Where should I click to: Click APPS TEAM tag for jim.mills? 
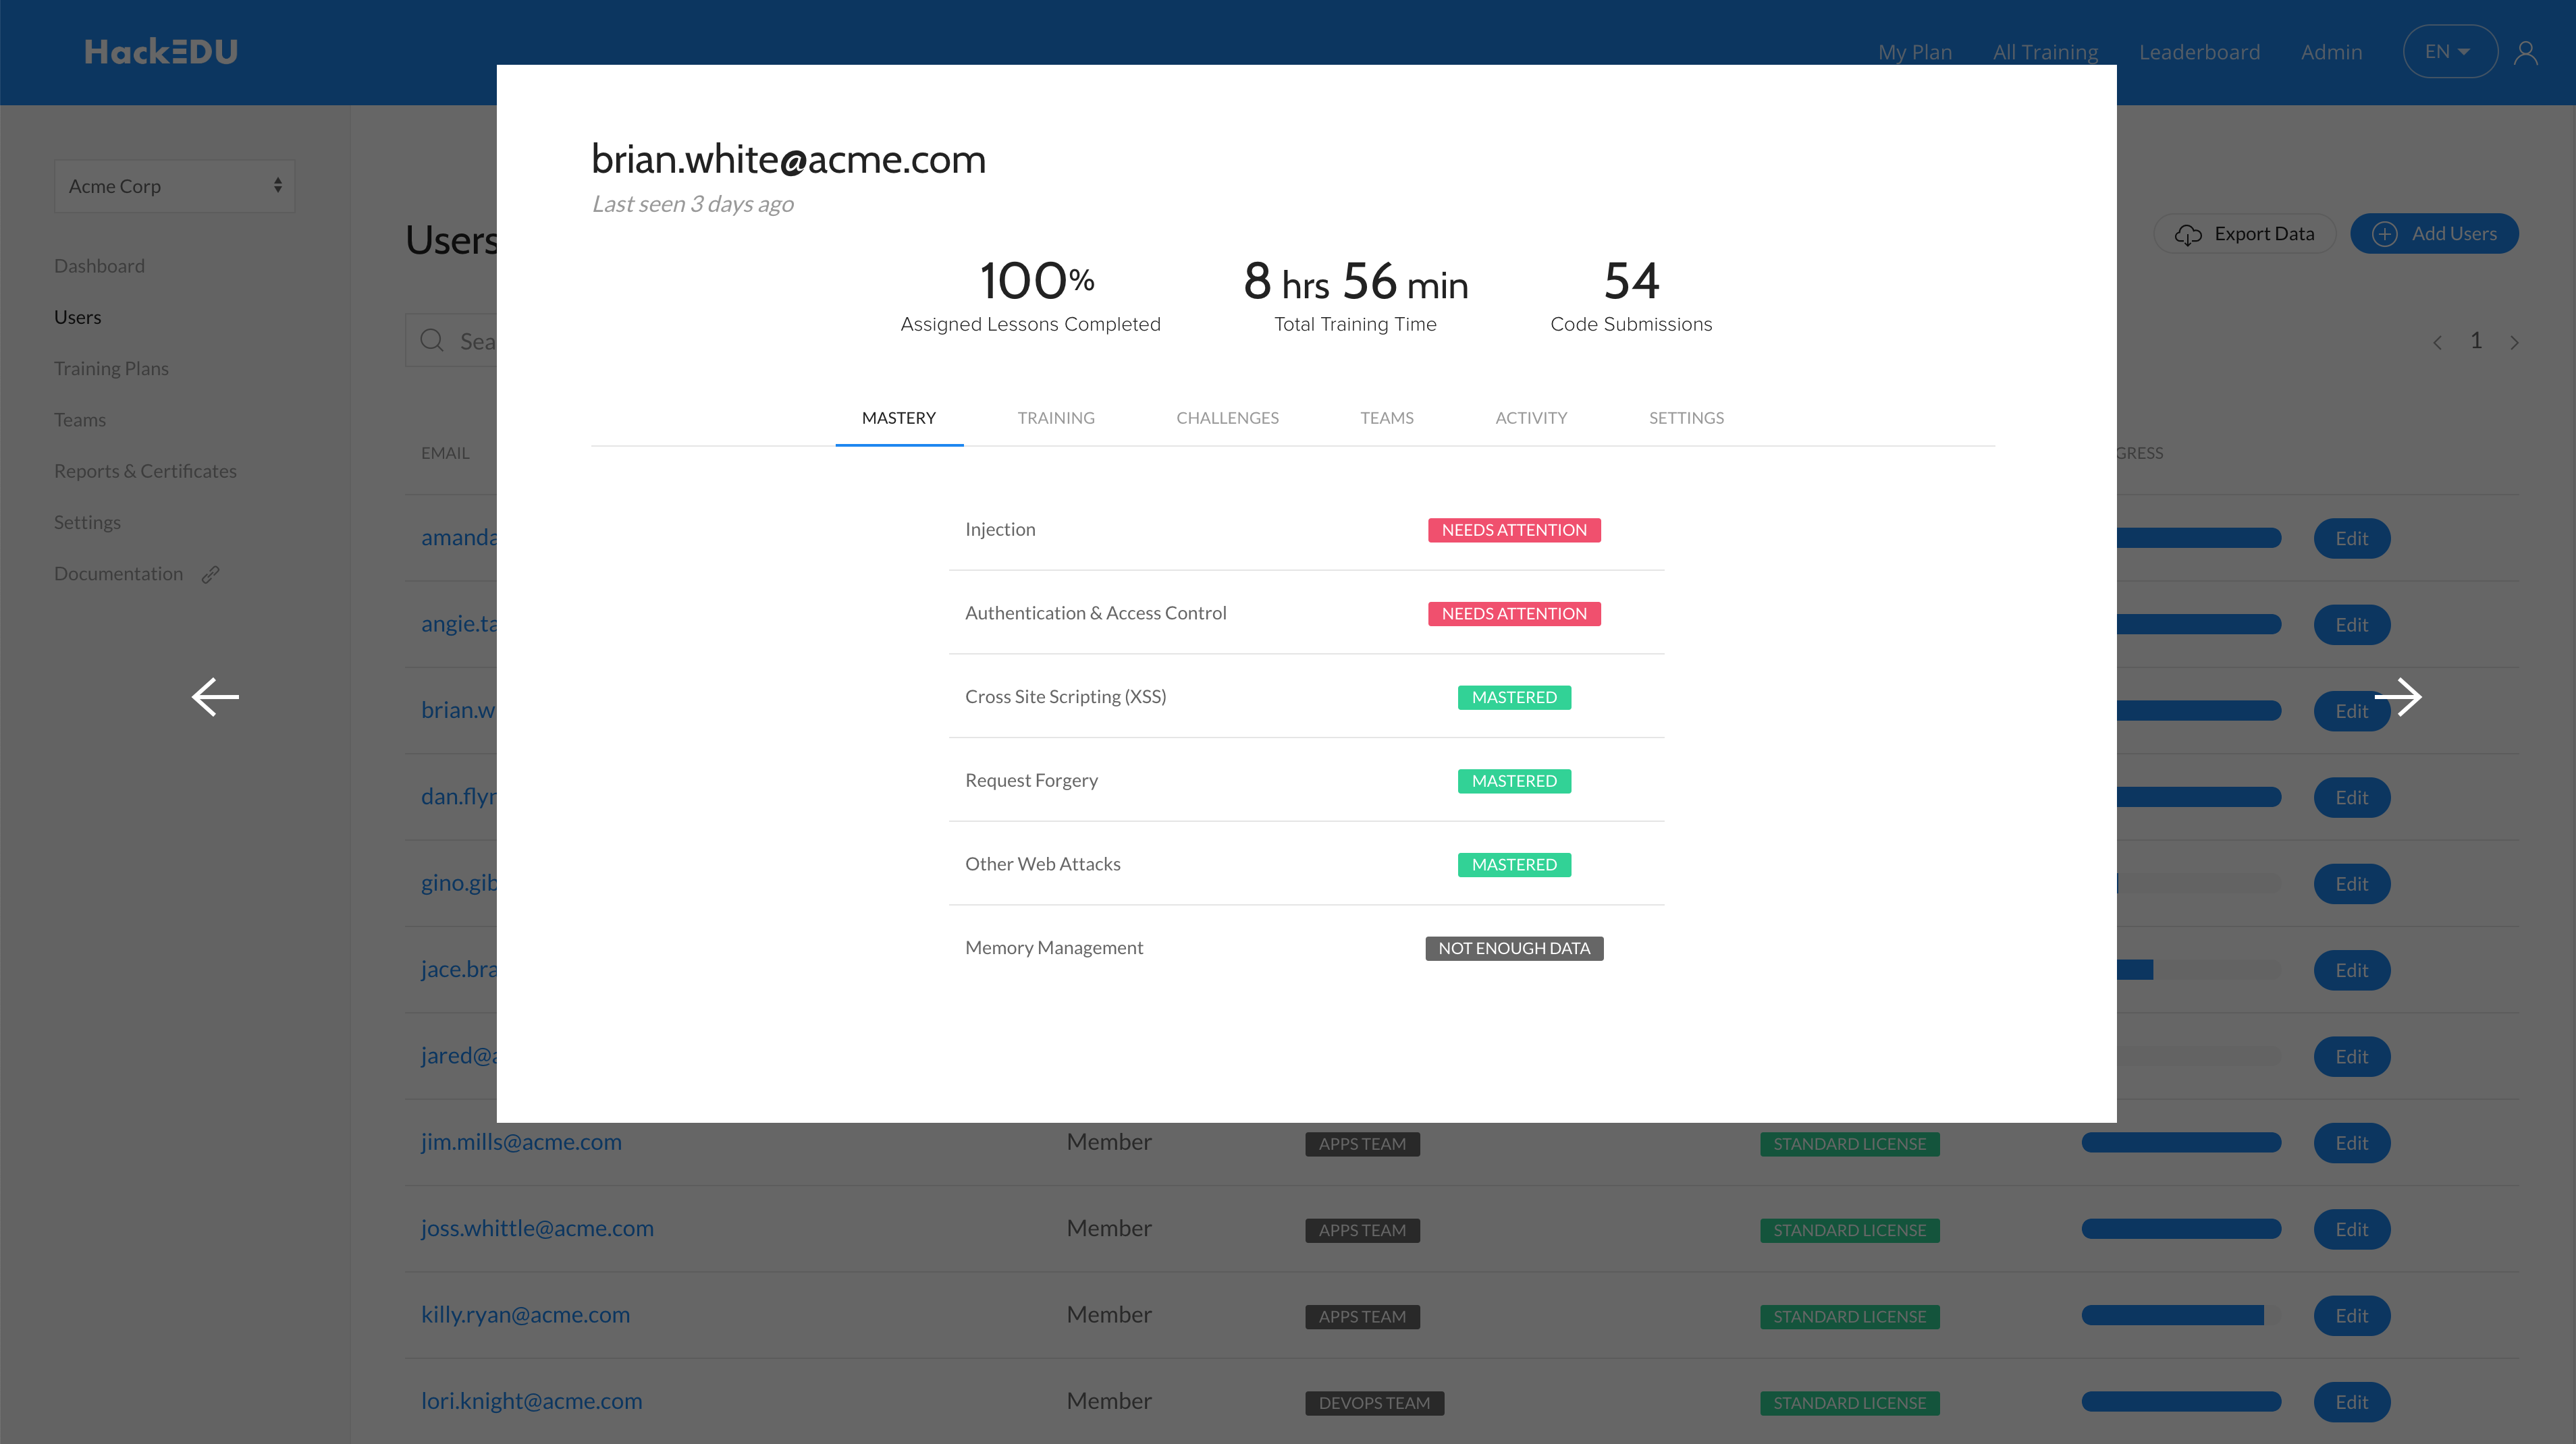1362,1144
